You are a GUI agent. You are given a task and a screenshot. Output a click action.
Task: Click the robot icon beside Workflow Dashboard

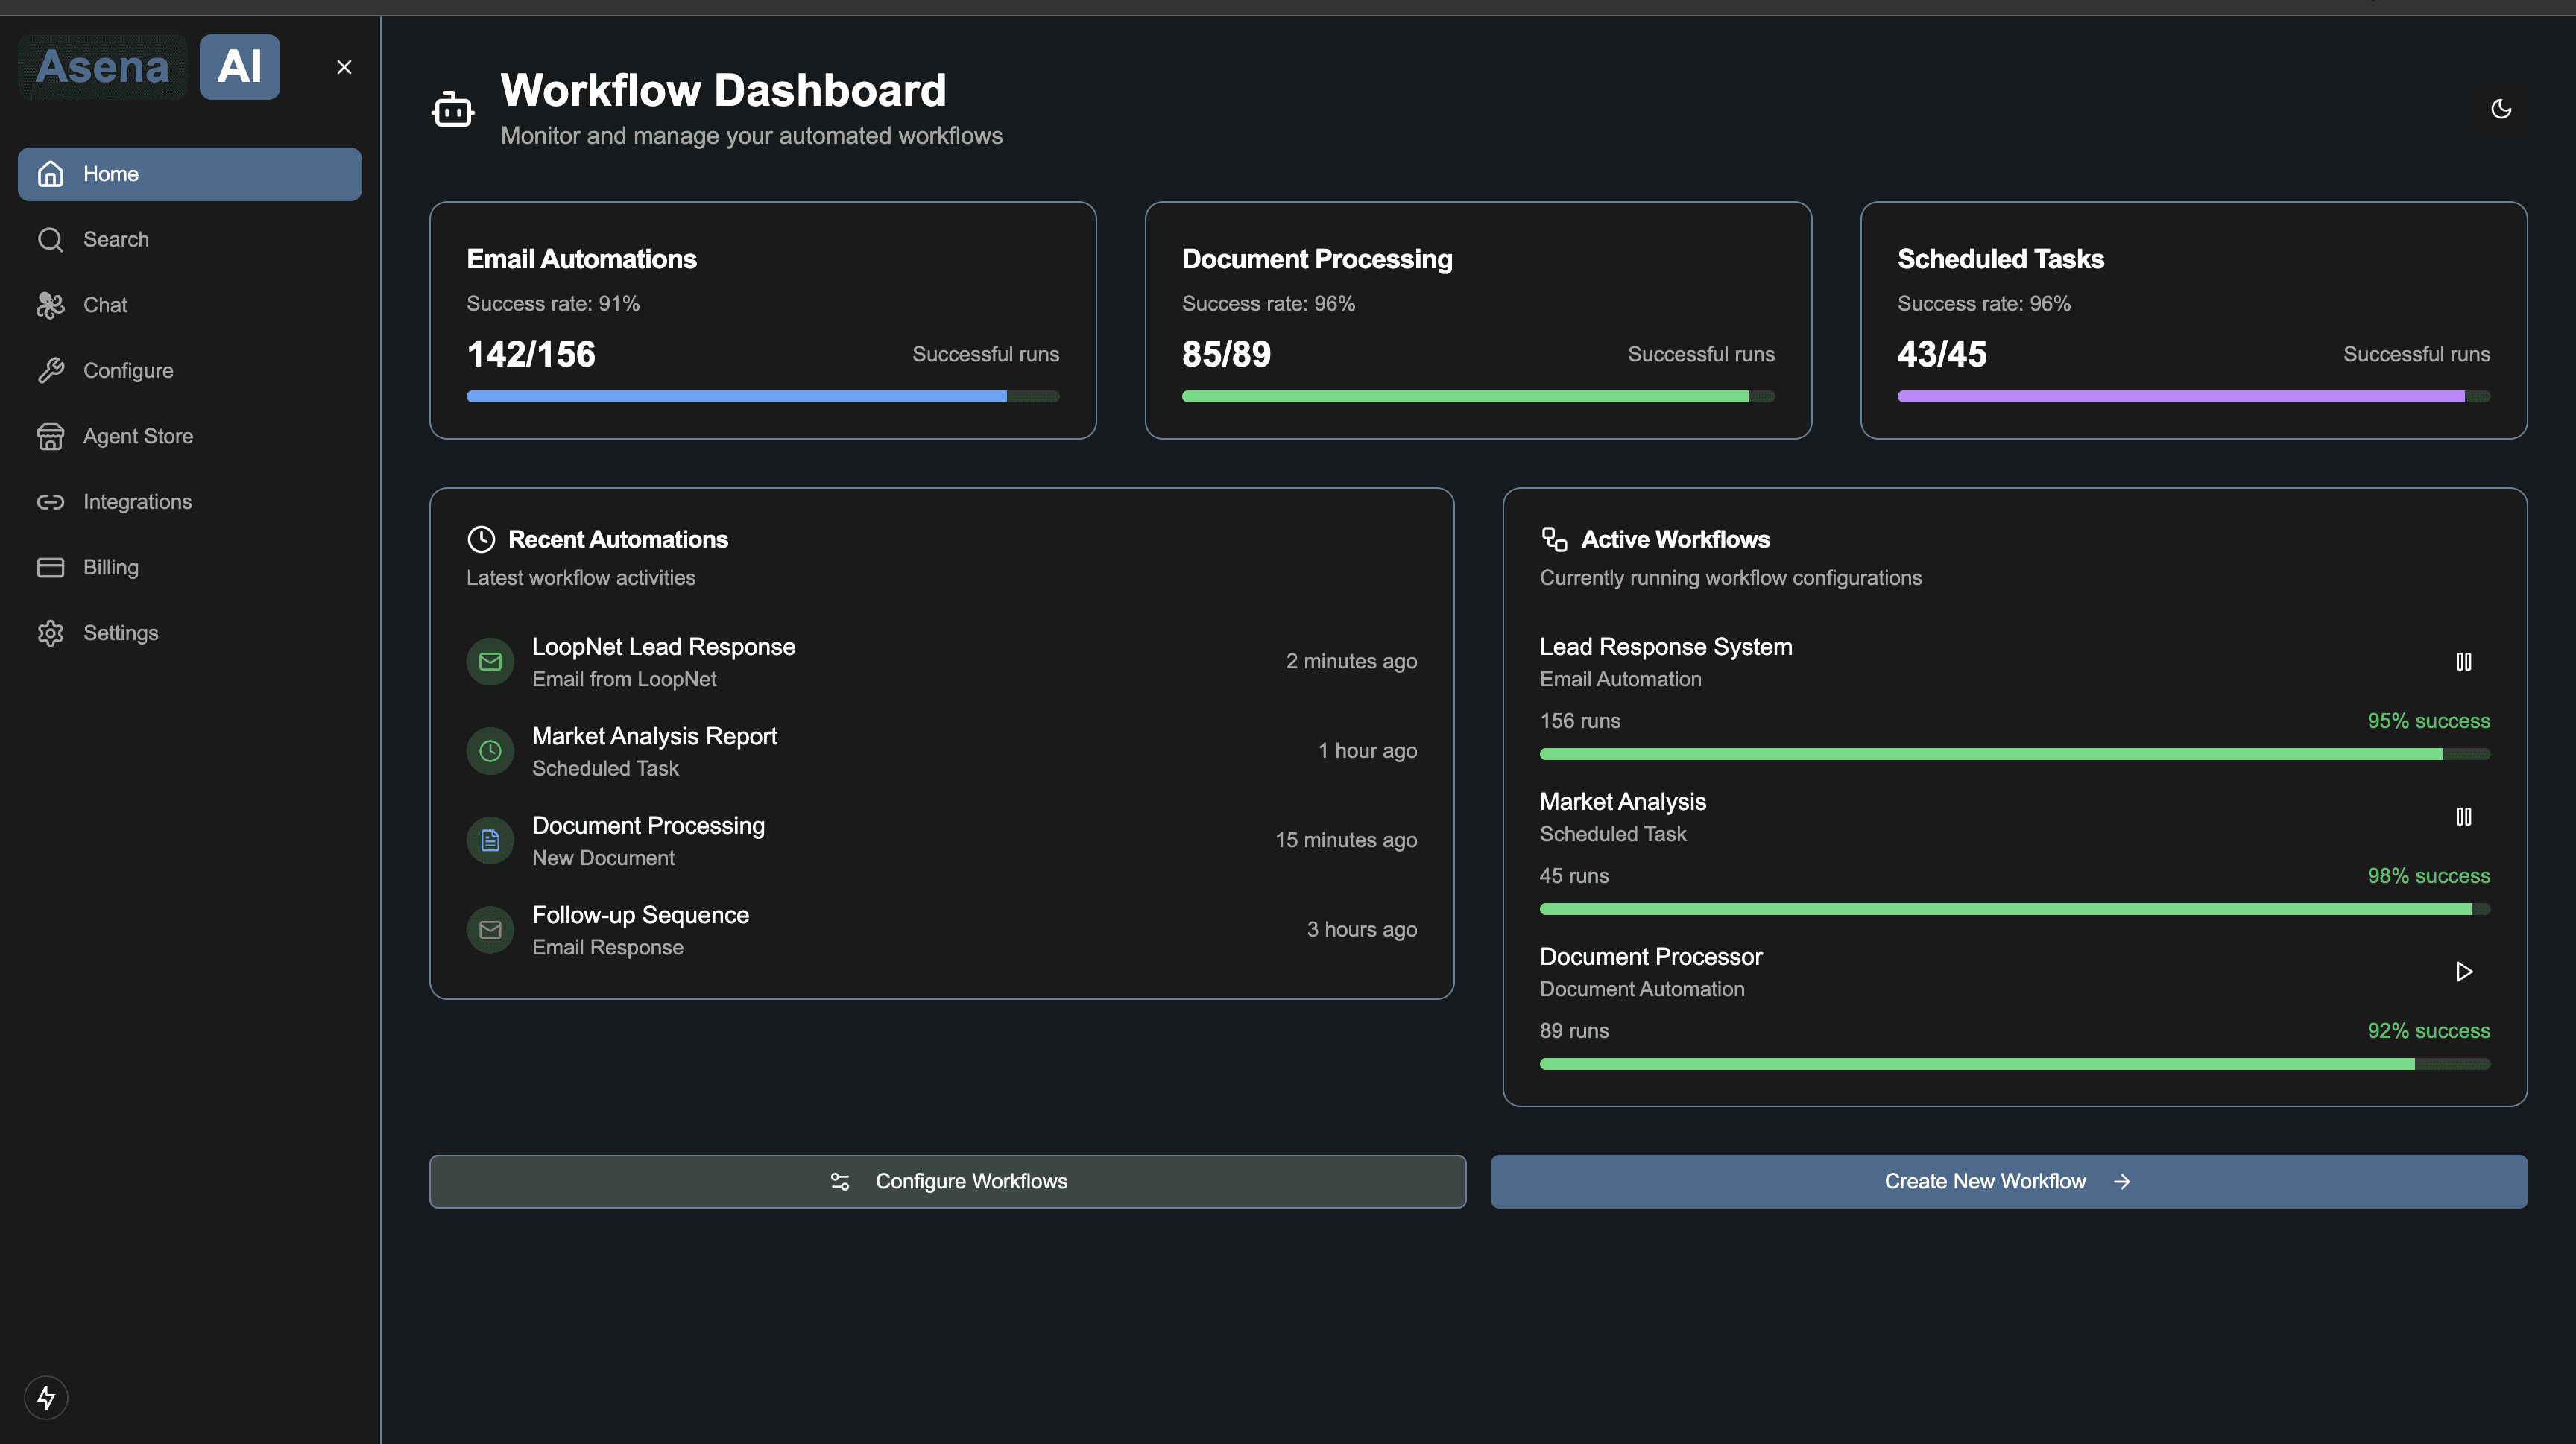(x=453, y=109)
